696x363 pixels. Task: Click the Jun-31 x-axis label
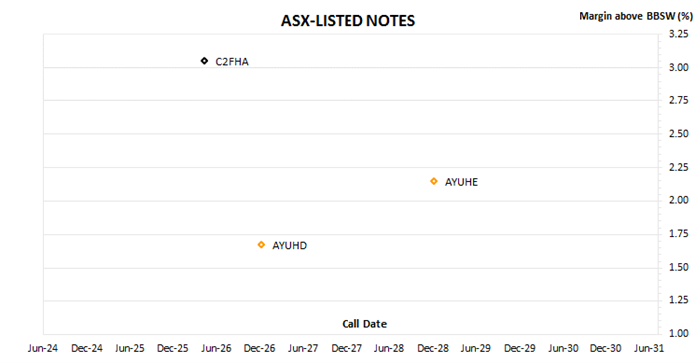[649, 349]
